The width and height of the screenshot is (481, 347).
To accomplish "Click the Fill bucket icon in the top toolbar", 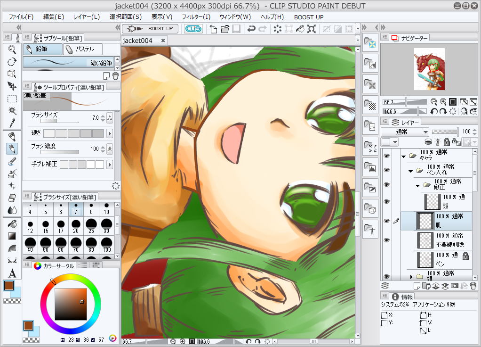I will (300, 29).
